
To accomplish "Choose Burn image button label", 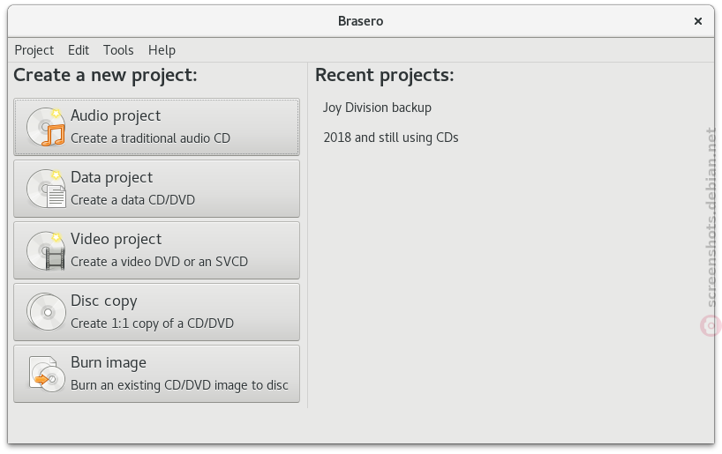I will 109,362.
